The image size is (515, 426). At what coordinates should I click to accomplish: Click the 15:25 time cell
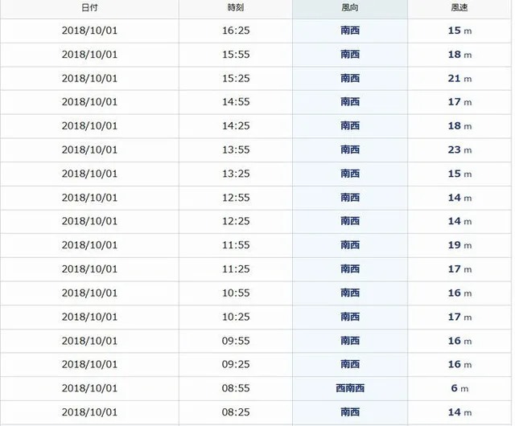(236, 79)
